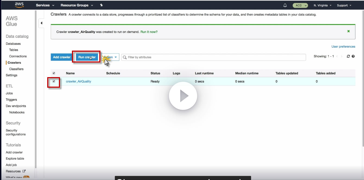Open Dev endpoints under ETL

tap(16, 106)
